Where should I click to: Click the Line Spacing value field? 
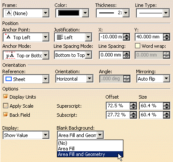111,55
